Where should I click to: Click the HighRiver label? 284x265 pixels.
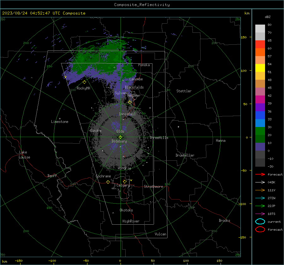pos(131,221)
